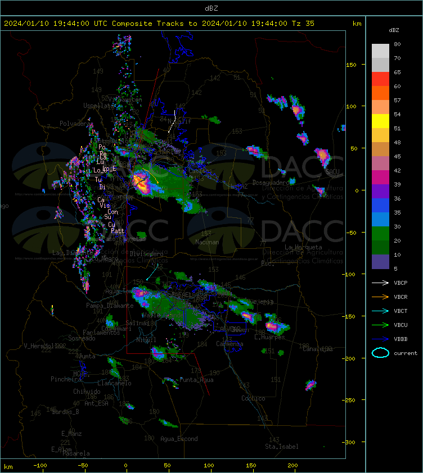
Task: Click the cyan 'current' ellipse legend icon
Action: click(x=380, y=353)
